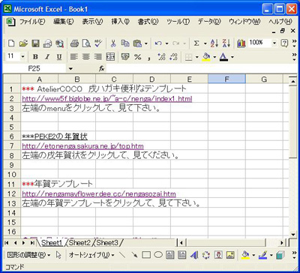The height and width of the screenshot is (273, 300).
Task: Click the AutoSum sigma icon
Action: pyautogui.click(x=196, y=43)
